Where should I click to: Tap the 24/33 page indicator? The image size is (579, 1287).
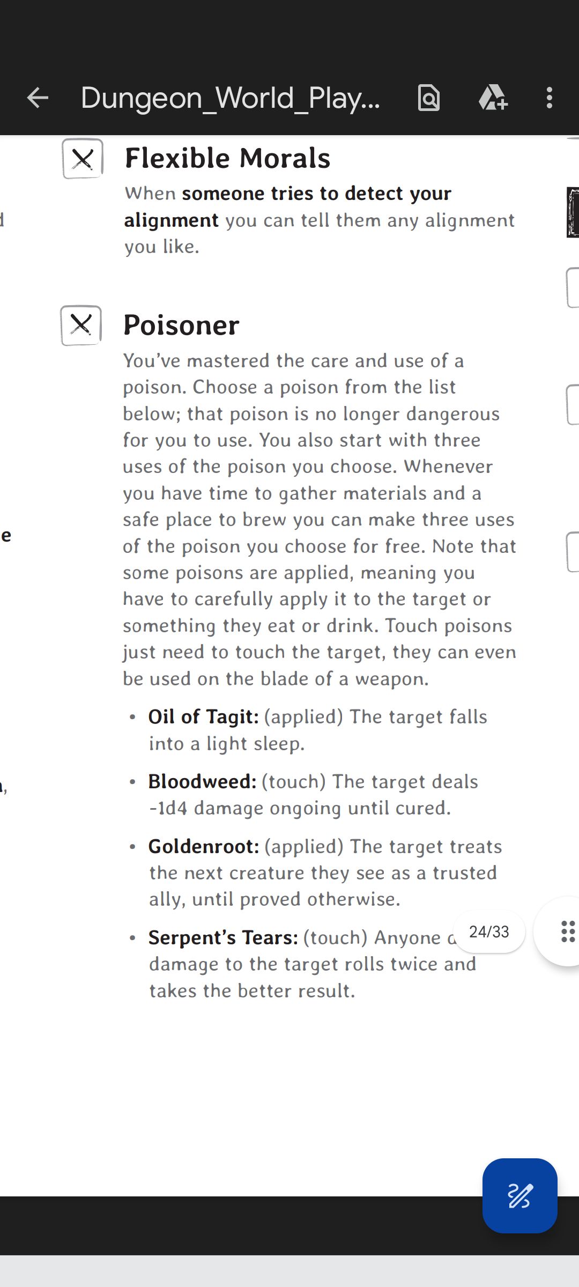click(489, 932)
